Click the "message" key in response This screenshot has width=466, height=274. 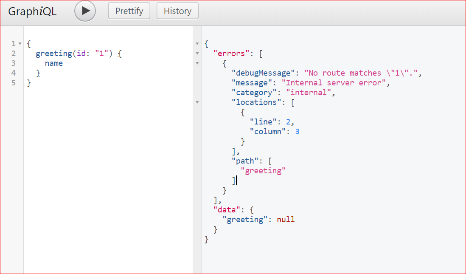point(252,83)
